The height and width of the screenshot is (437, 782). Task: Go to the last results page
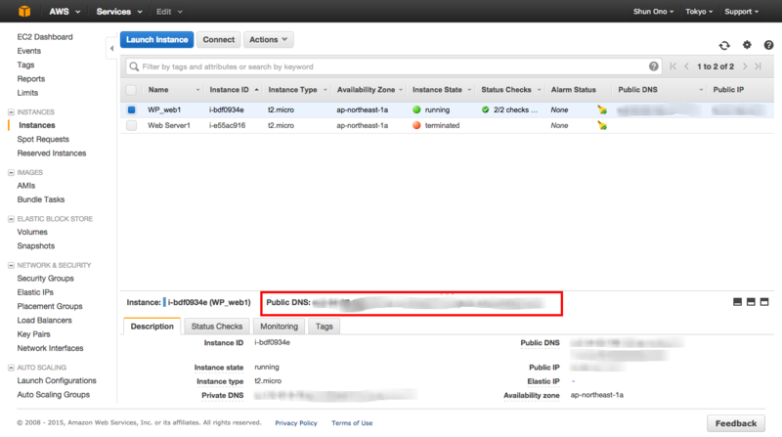759,66
